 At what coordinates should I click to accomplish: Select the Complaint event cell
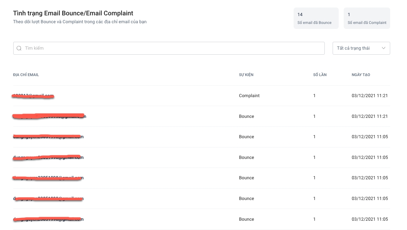pos(249,96)
